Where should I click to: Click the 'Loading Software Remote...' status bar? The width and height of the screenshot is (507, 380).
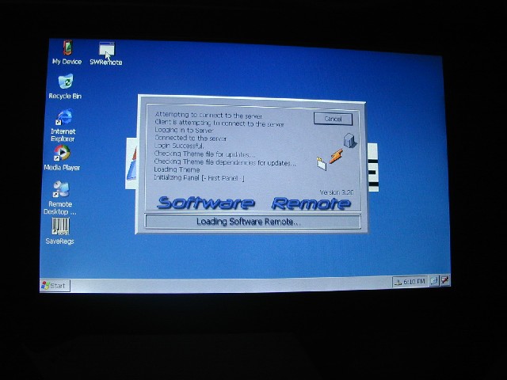click(253, 222)
